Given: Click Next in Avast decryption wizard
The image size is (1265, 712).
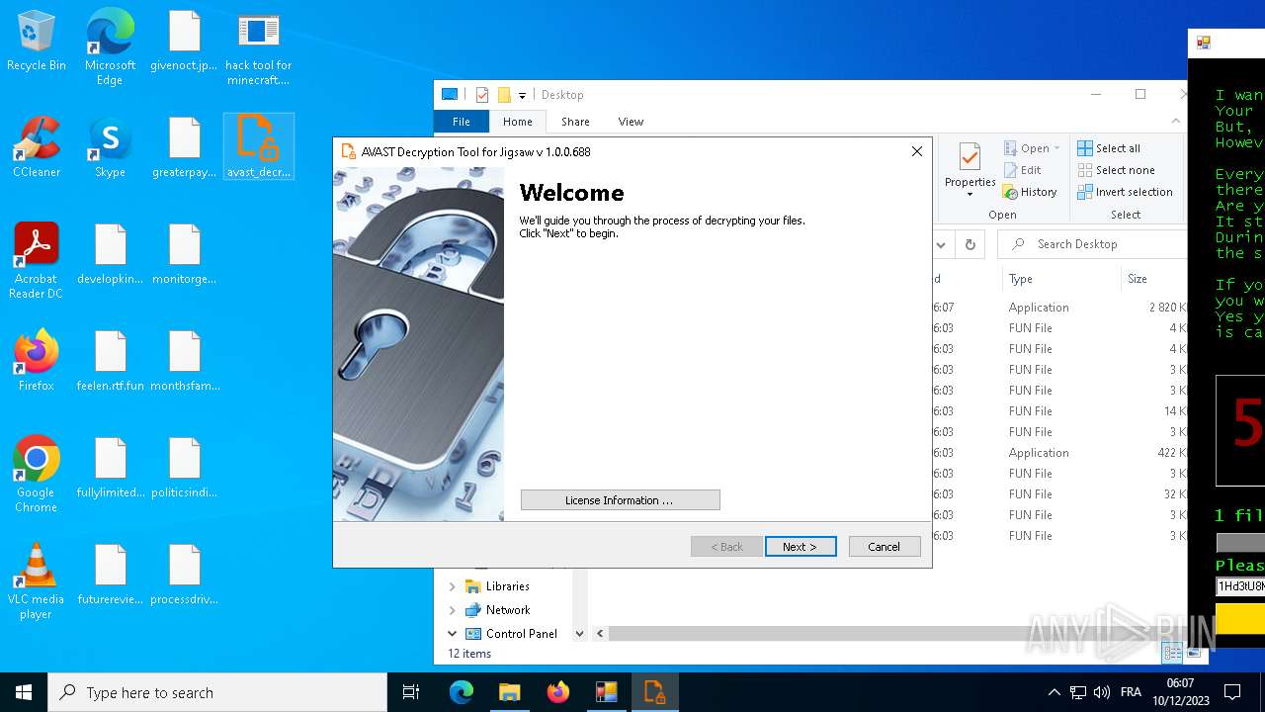Looking at the screenshot, I should click(x=801, y=546).
